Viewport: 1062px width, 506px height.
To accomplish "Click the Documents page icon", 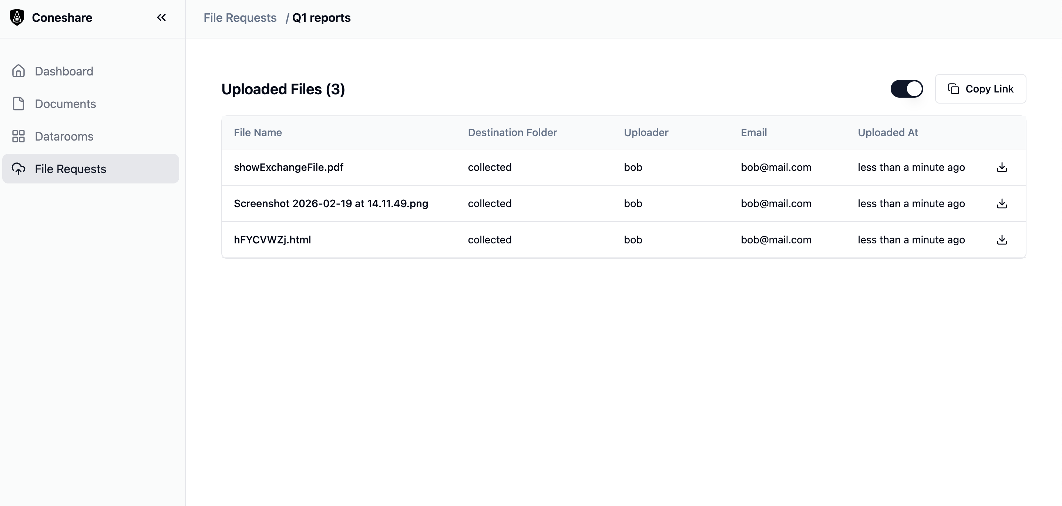I will (18, 104).
